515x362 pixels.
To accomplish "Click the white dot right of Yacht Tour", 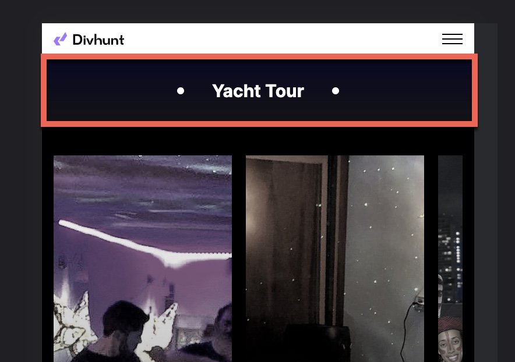I will [336, 91].
